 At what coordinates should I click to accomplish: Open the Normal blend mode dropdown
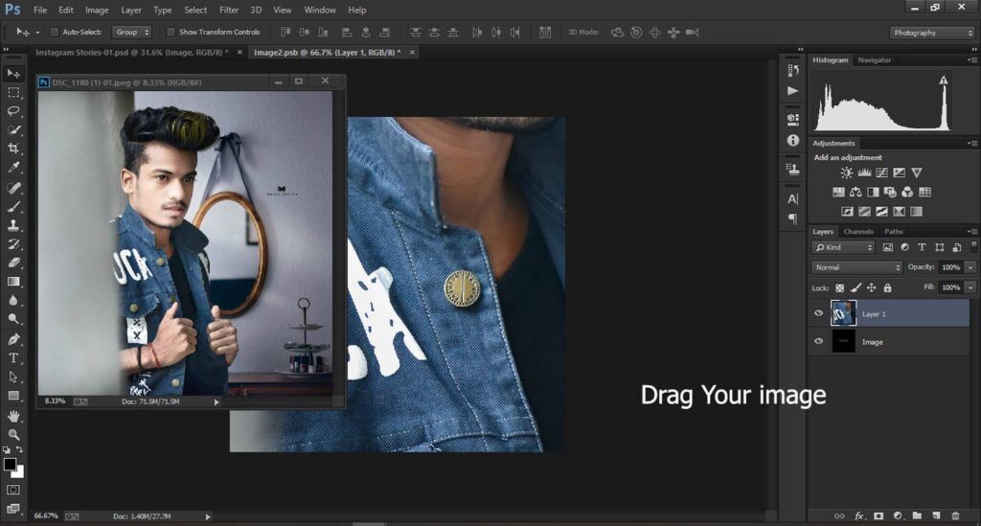click(x=856, y=267)
